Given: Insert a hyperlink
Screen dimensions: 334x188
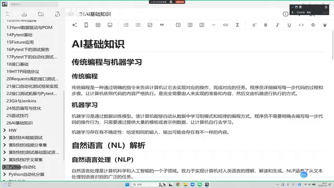Looking at the screenshot, I should [x=225, y=25].
